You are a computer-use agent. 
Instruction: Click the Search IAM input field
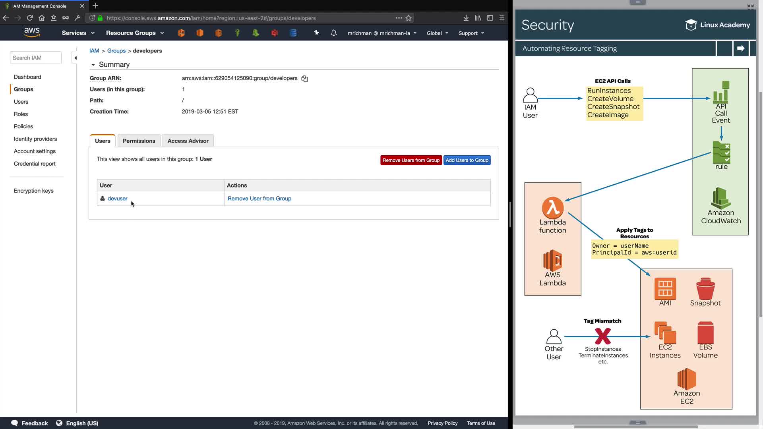click(35, 58)
